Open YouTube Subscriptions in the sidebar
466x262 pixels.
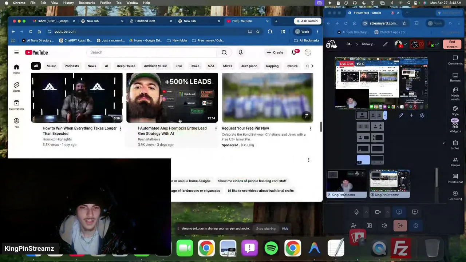(x=16, y=104)
